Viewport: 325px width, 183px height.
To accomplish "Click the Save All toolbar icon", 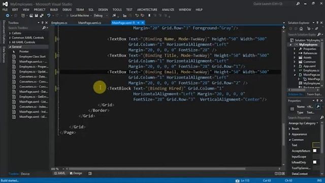I will (x=42, y=16).
